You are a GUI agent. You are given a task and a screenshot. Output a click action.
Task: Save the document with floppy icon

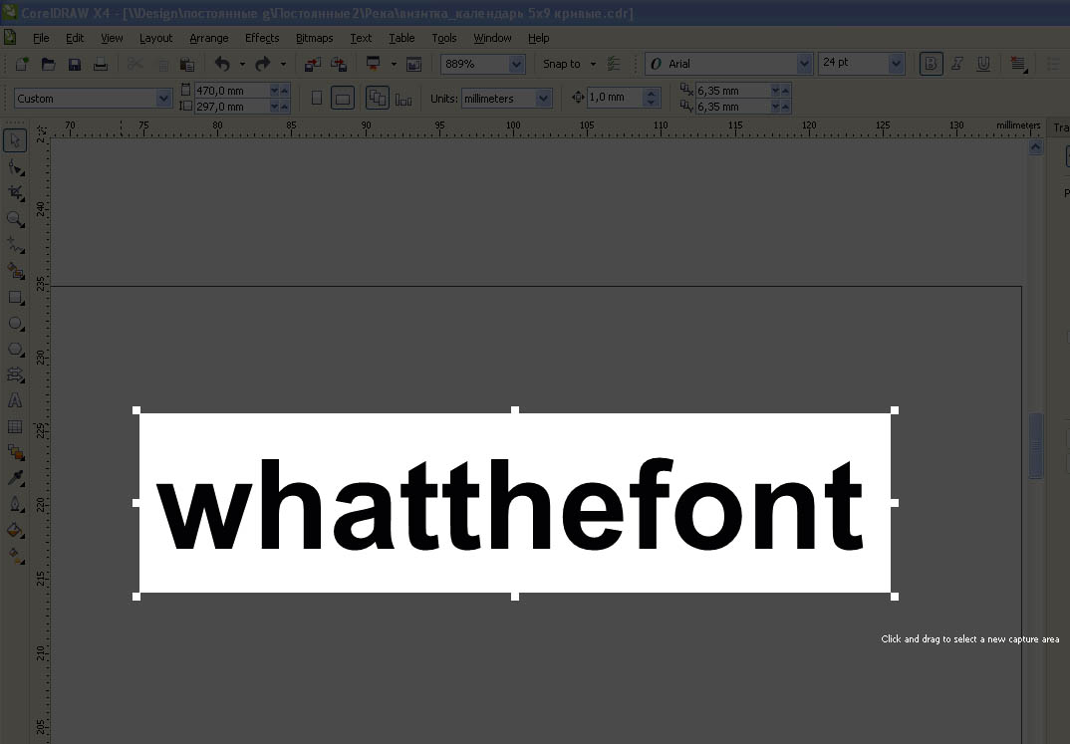click(75, 64)
